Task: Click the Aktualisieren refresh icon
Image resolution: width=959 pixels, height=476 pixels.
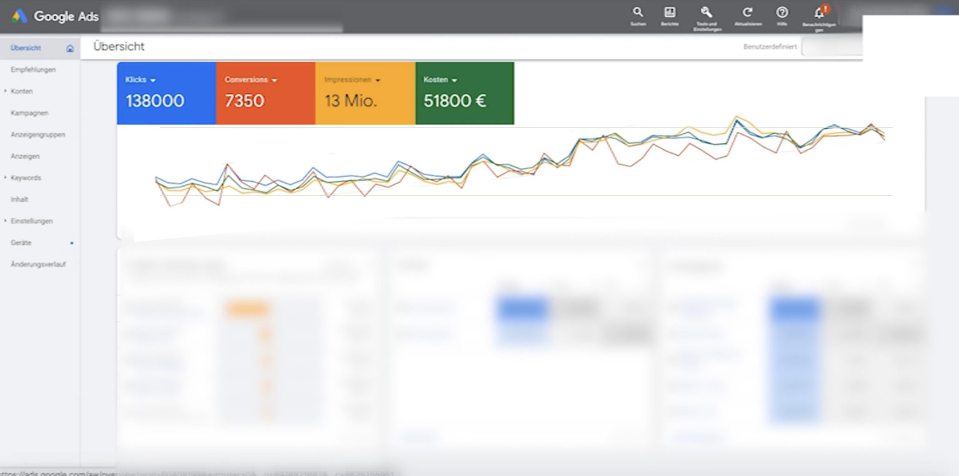Action: pyautogui.click(x=747, y=12)
